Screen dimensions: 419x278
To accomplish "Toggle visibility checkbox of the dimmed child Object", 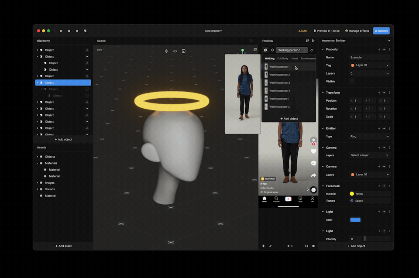I will point(87,89).
